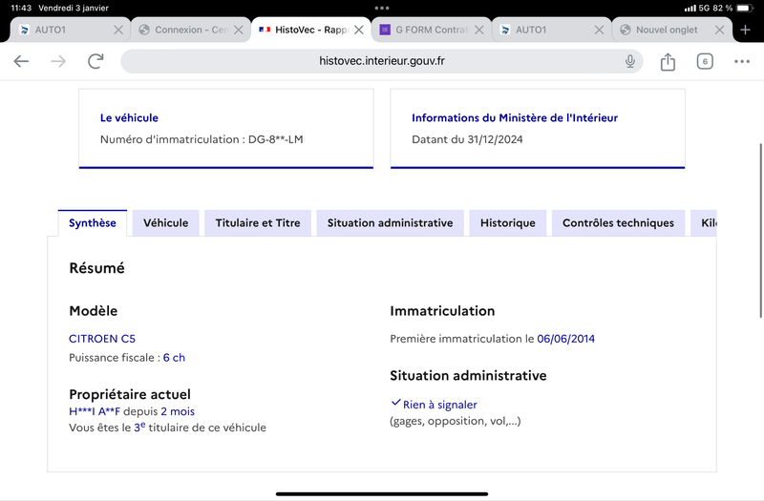
Task: Click the DG-8**-LM registration number line
Action: pyautogui.click(x=202, y=139)
